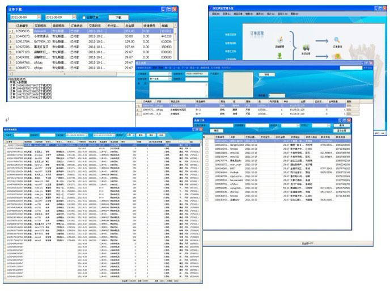Select order row with buyer tb77954_33
Viewport: 390px width, 294px height.
(x=91, y=41)
